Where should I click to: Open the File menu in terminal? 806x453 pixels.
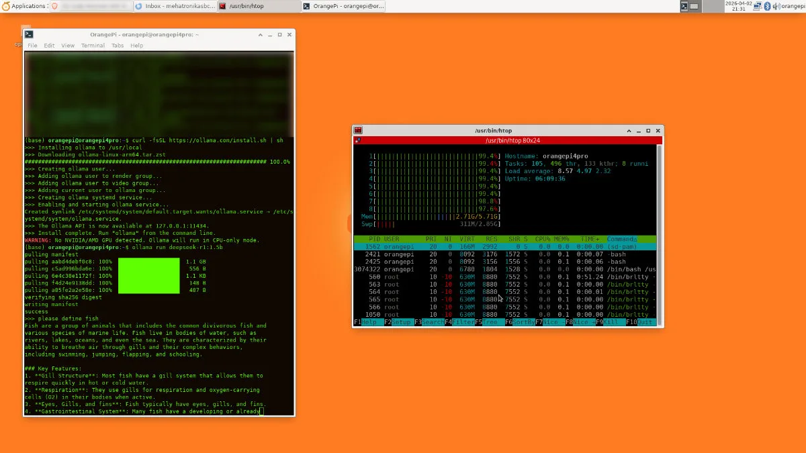pyautogui.click(x=32, y=46)
